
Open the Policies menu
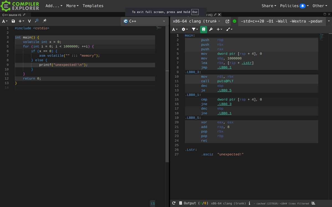pos(294,6)
